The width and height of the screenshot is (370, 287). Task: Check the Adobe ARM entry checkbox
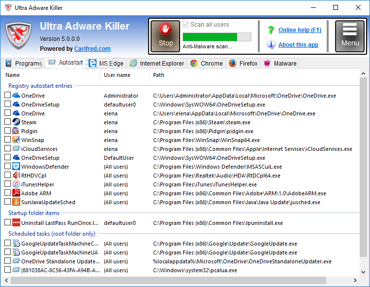(7, 193)
